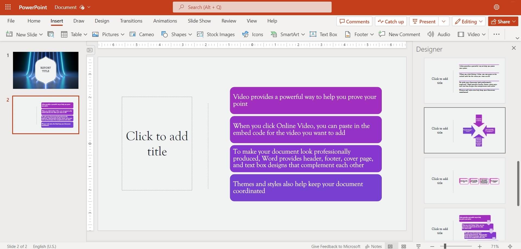521x249 pixels.
Task: Open the Settings gear
Action: (x=497, y=7)
